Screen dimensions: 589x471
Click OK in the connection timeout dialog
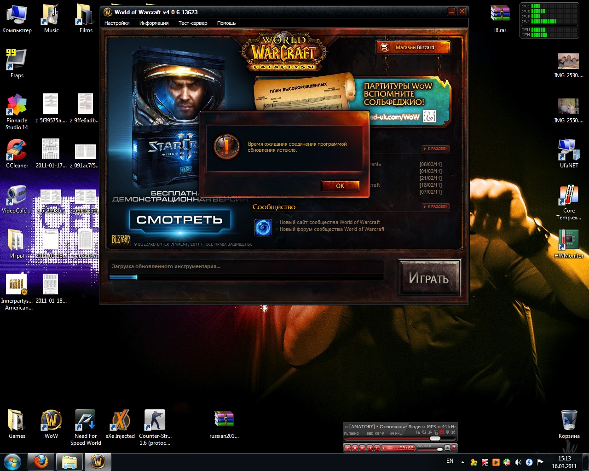coord(340,186)
